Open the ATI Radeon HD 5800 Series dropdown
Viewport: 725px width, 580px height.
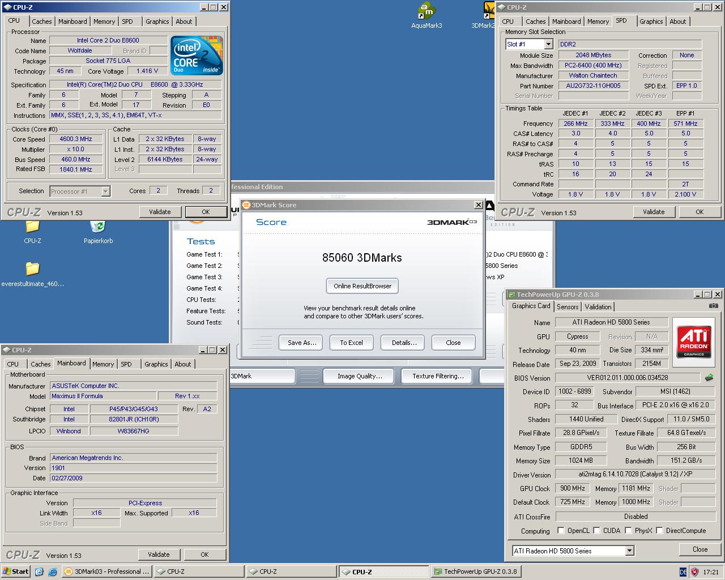(629, 551)
